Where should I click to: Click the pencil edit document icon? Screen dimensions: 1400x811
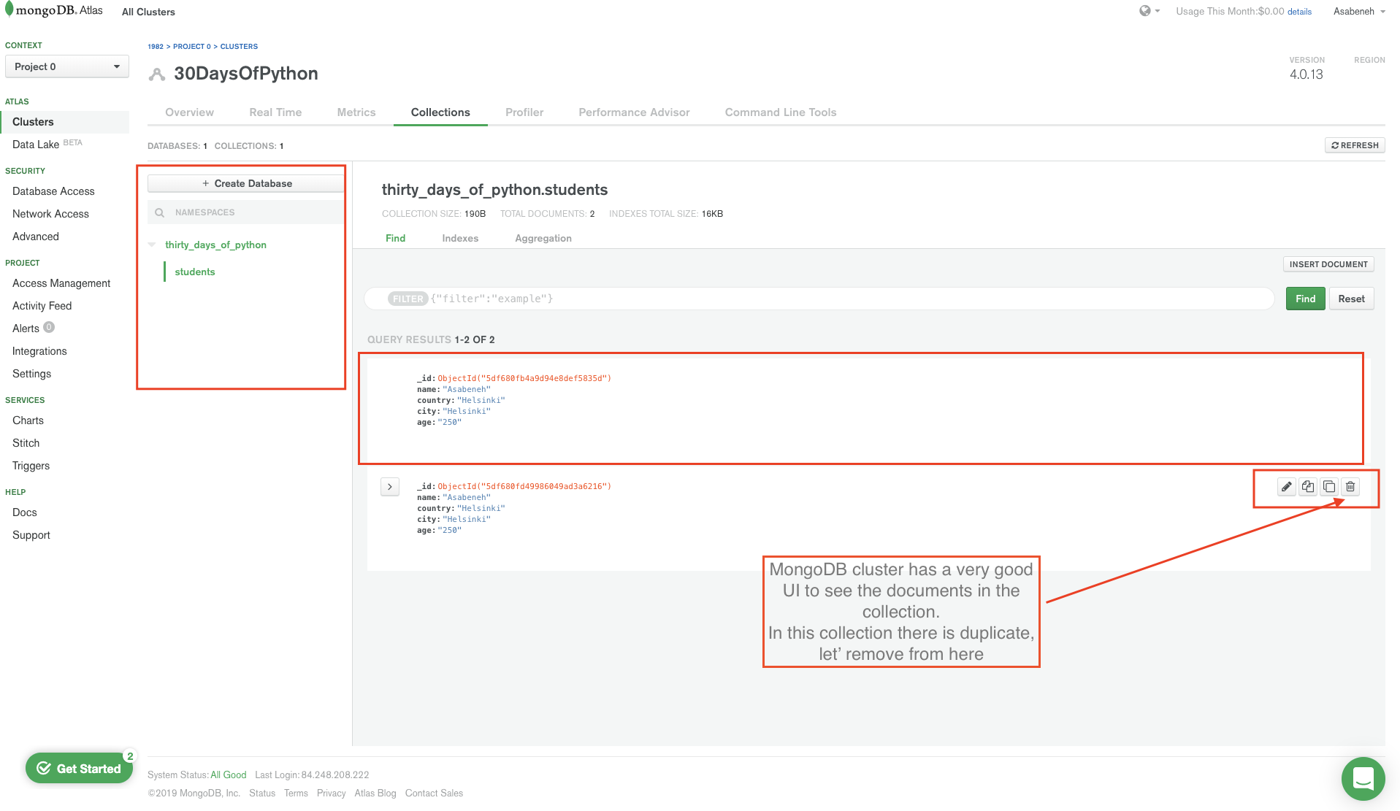(1286, 487)
